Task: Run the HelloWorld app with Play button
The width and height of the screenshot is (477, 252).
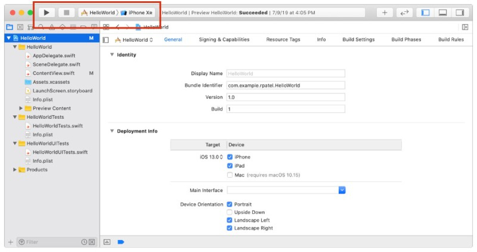Action: (x=47, y=12)
